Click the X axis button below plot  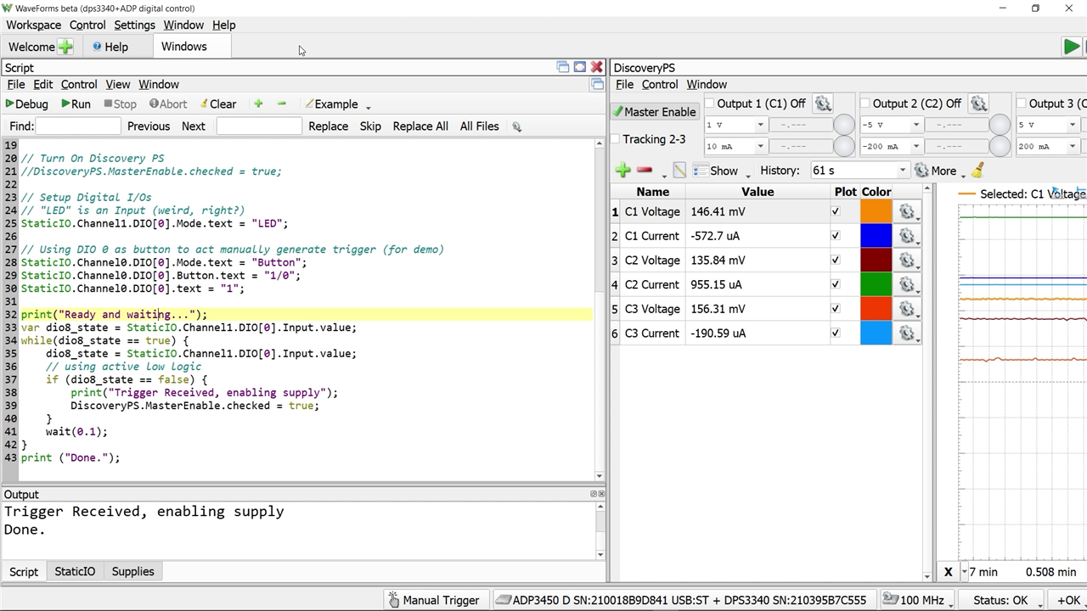pos(948,572)
